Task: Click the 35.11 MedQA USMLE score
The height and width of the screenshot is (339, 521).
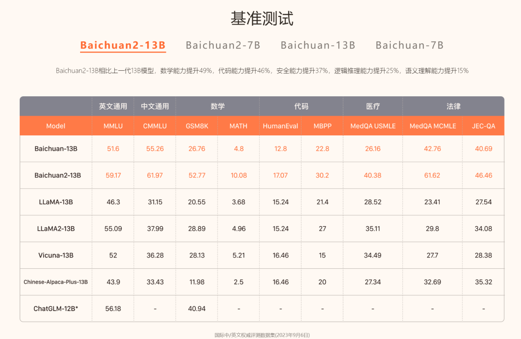Action: (x=373, y=229)
